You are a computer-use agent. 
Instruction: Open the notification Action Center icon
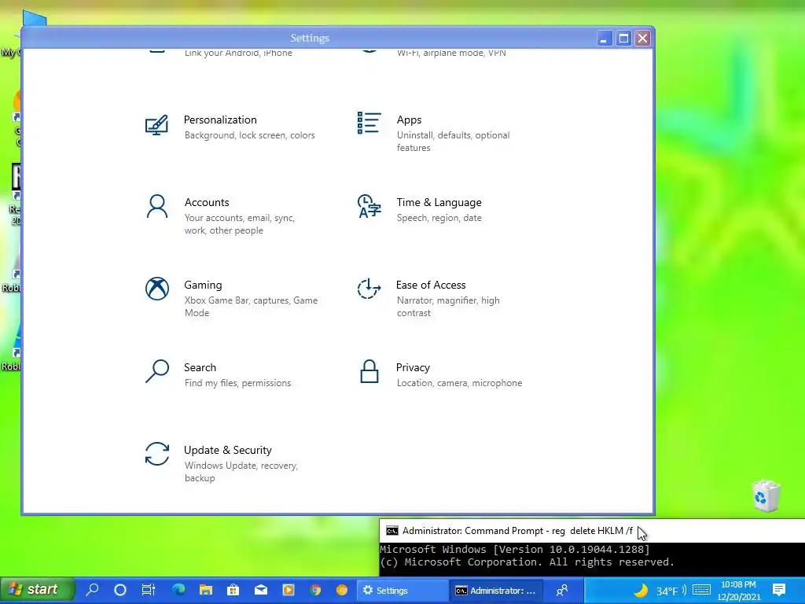(x=779, y=590)
